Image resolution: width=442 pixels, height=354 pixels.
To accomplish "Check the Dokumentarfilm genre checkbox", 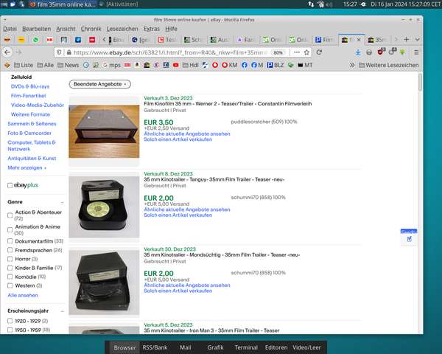I will click(x=10, y=241).
